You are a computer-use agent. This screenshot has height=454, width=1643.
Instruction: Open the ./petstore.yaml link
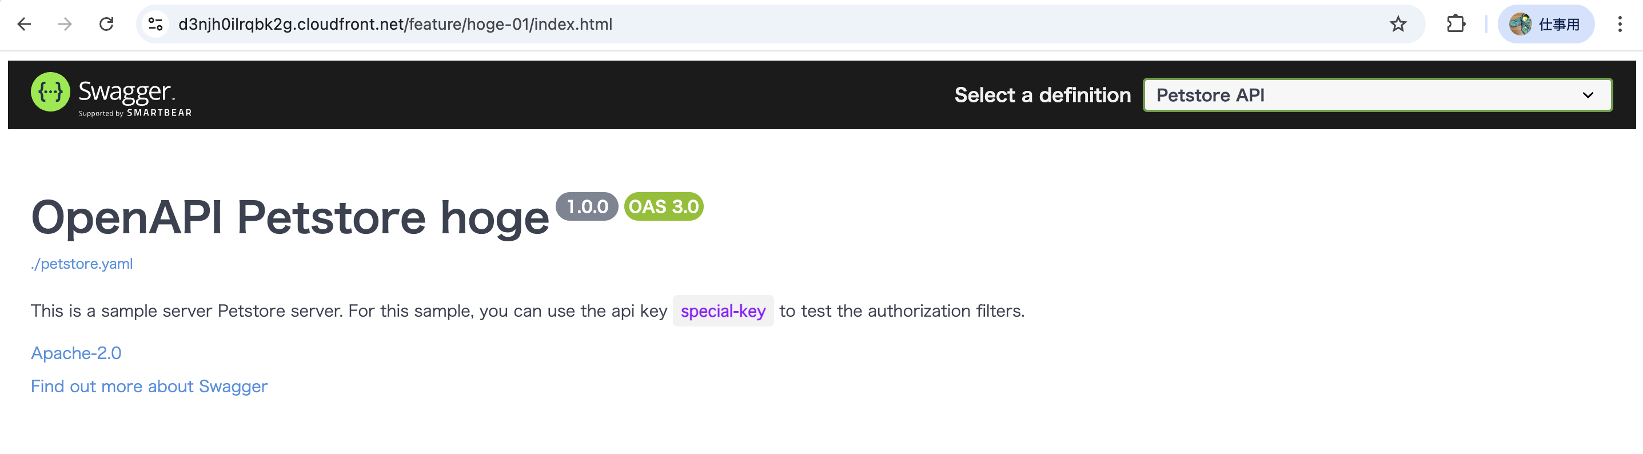pos(82,264)
